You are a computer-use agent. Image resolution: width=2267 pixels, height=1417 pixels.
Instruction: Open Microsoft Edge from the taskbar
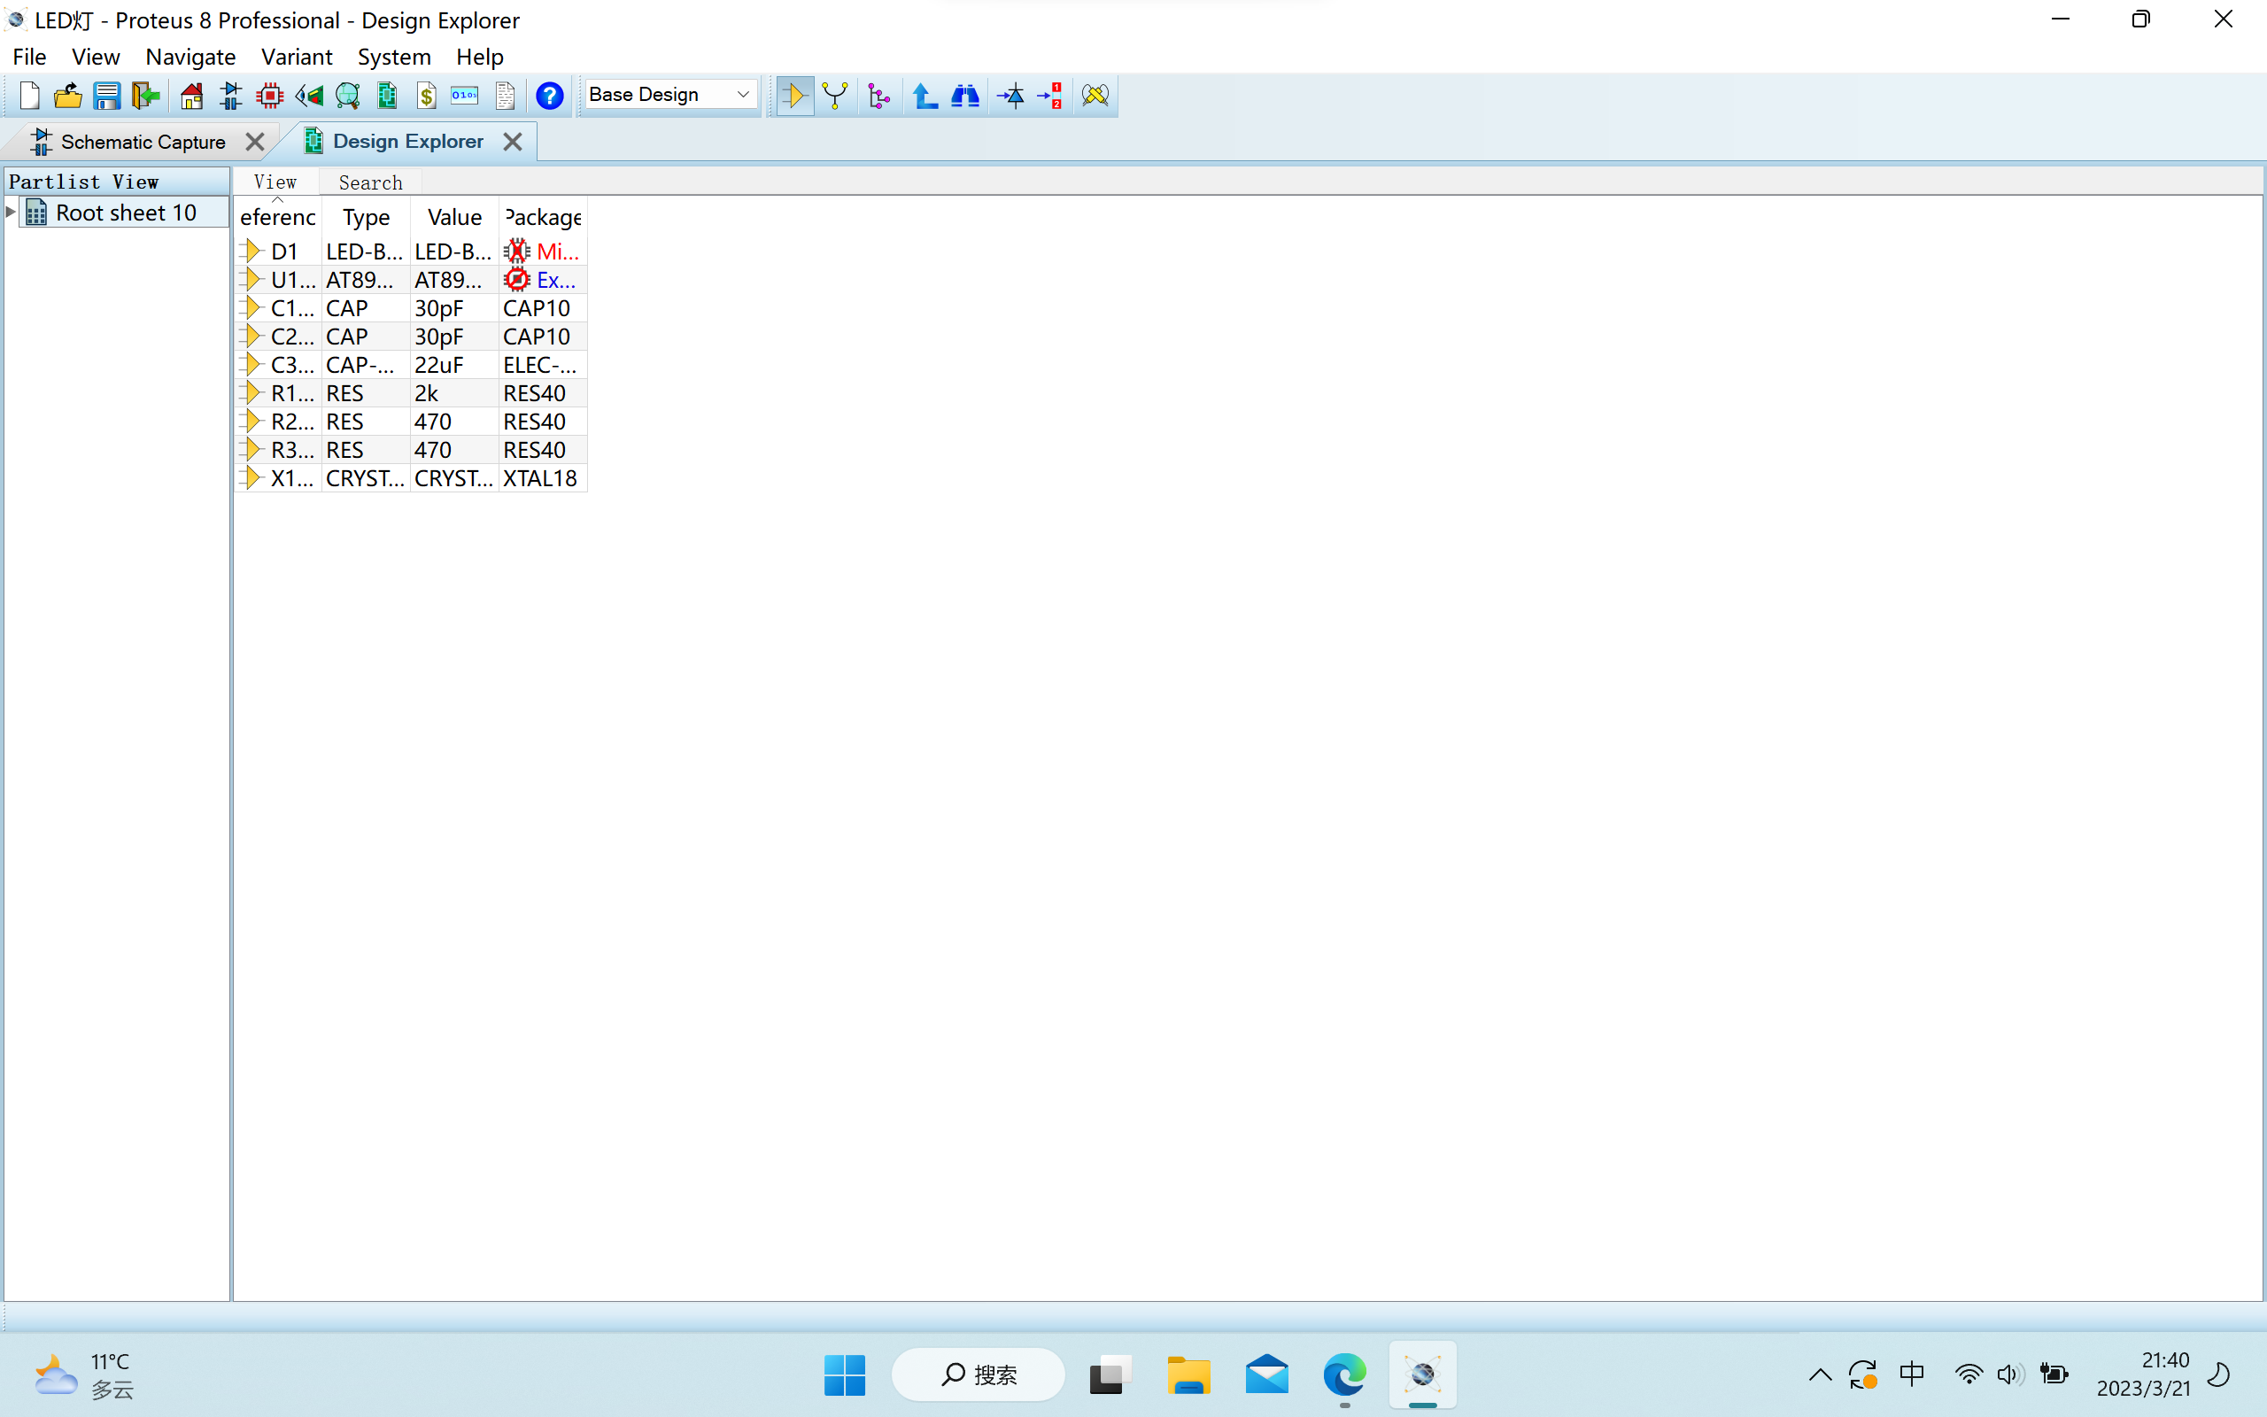tap(1344, 1374)
